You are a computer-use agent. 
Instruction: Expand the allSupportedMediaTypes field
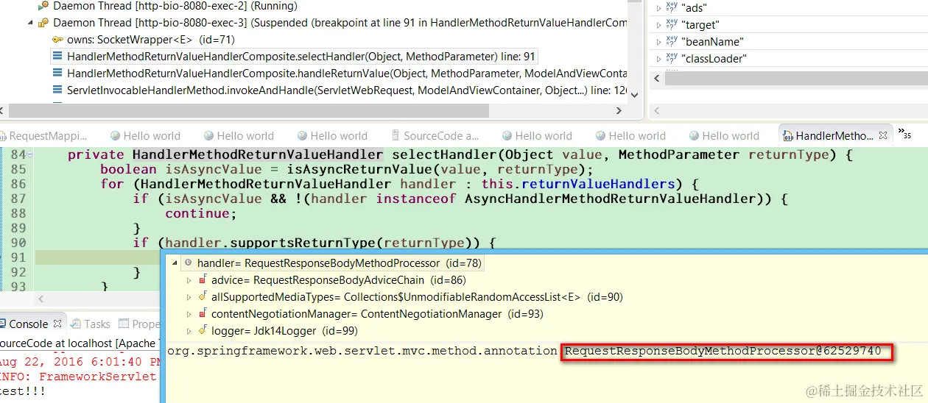pyautogui.click(x=189, y=297)
